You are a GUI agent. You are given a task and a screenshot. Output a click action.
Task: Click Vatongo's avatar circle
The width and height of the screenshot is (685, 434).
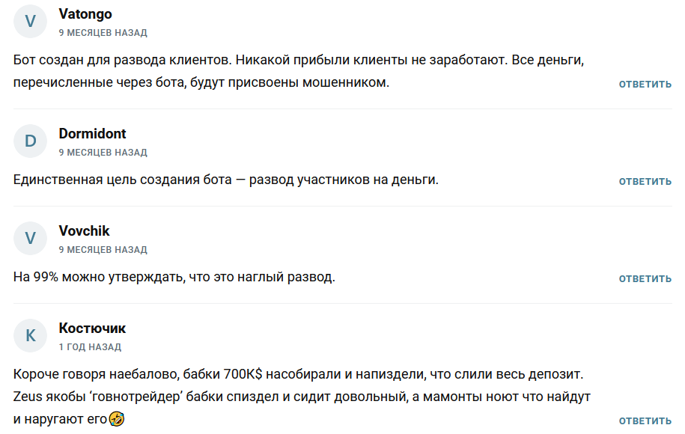pyautogui.click(x=30, y=22)
